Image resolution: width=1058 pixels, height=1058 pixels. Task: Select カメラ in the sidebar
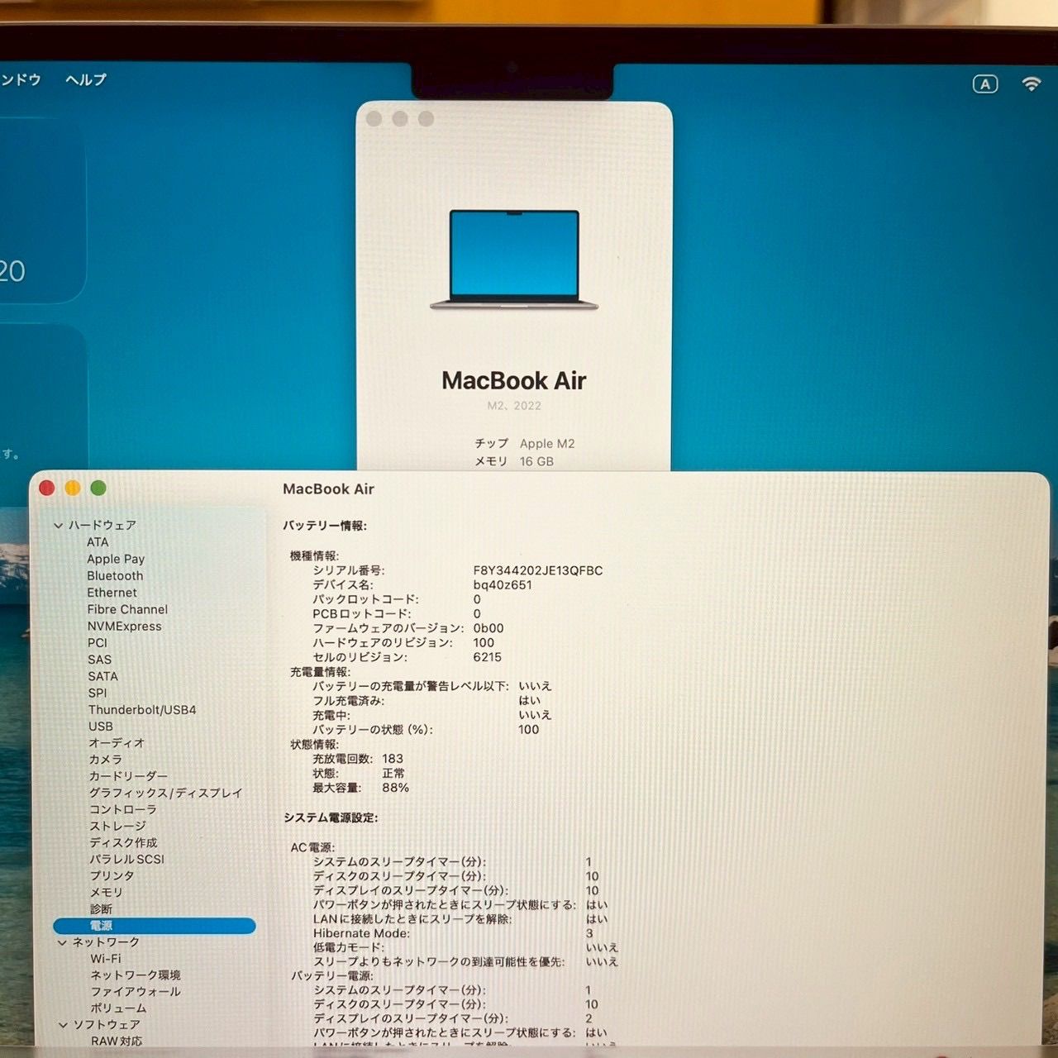106,760
